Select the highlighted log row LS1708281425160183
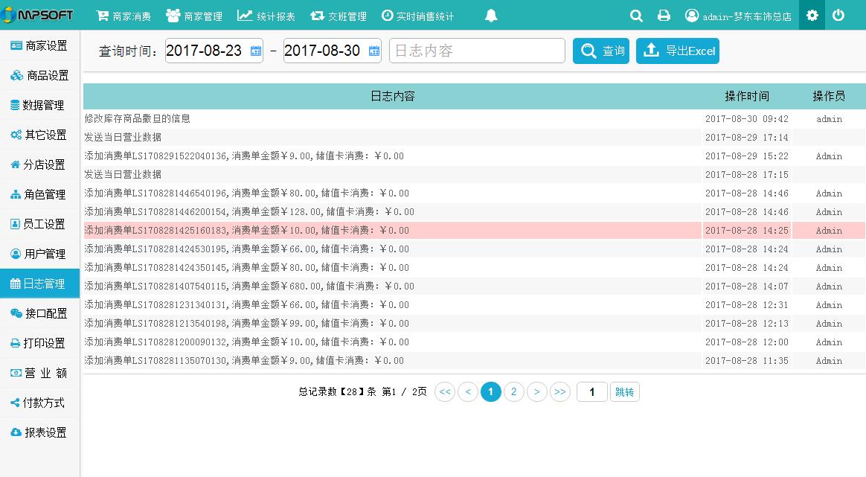The width and height of the screenshot is (866, 477). pos(392,231)
